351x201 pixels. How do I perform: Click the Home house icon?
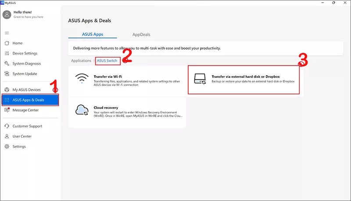[7, 43]
